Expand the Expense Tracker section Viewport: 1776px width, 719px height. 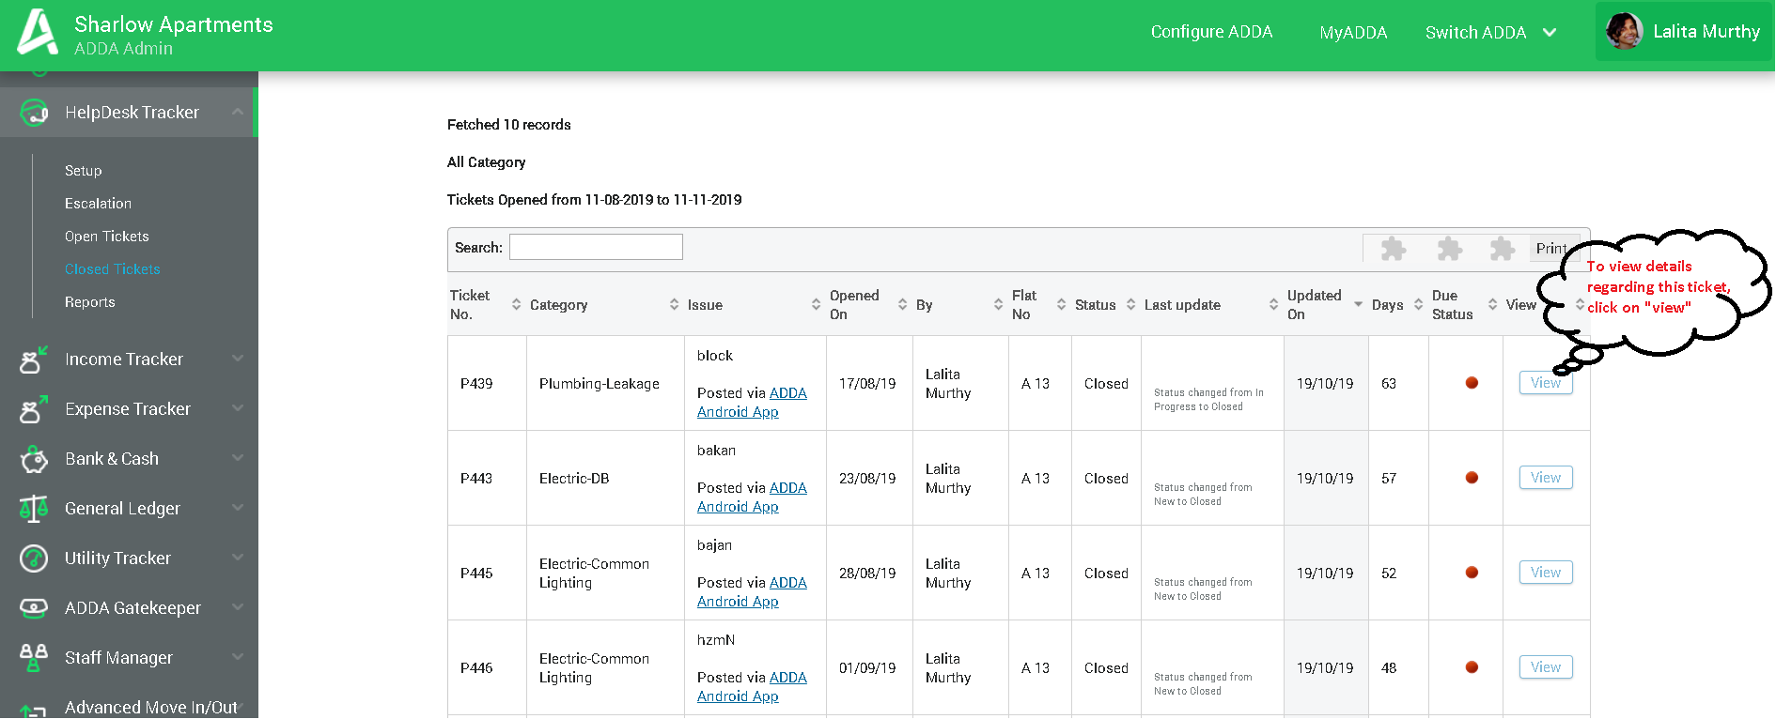coord(238,408)
